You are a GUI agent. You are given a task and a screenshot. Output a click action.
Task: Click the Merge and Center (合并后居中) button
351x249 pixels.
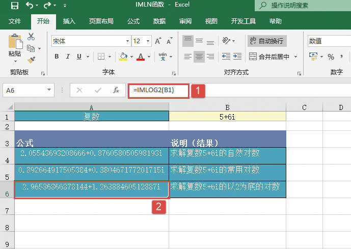coord(269,57)
